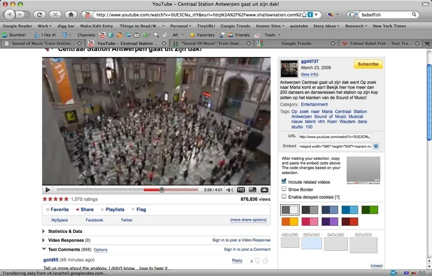
Task: Open Entertainment category link
Action: pos(314,104)
